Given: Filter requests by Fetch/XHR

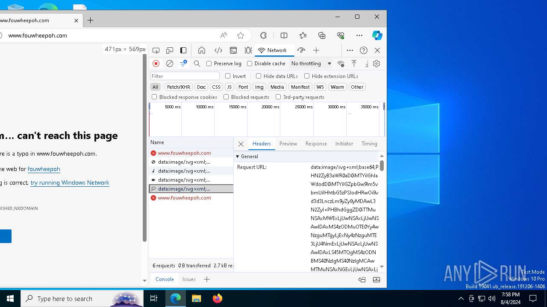Looking at the screenshot, I should pos(179,87).
